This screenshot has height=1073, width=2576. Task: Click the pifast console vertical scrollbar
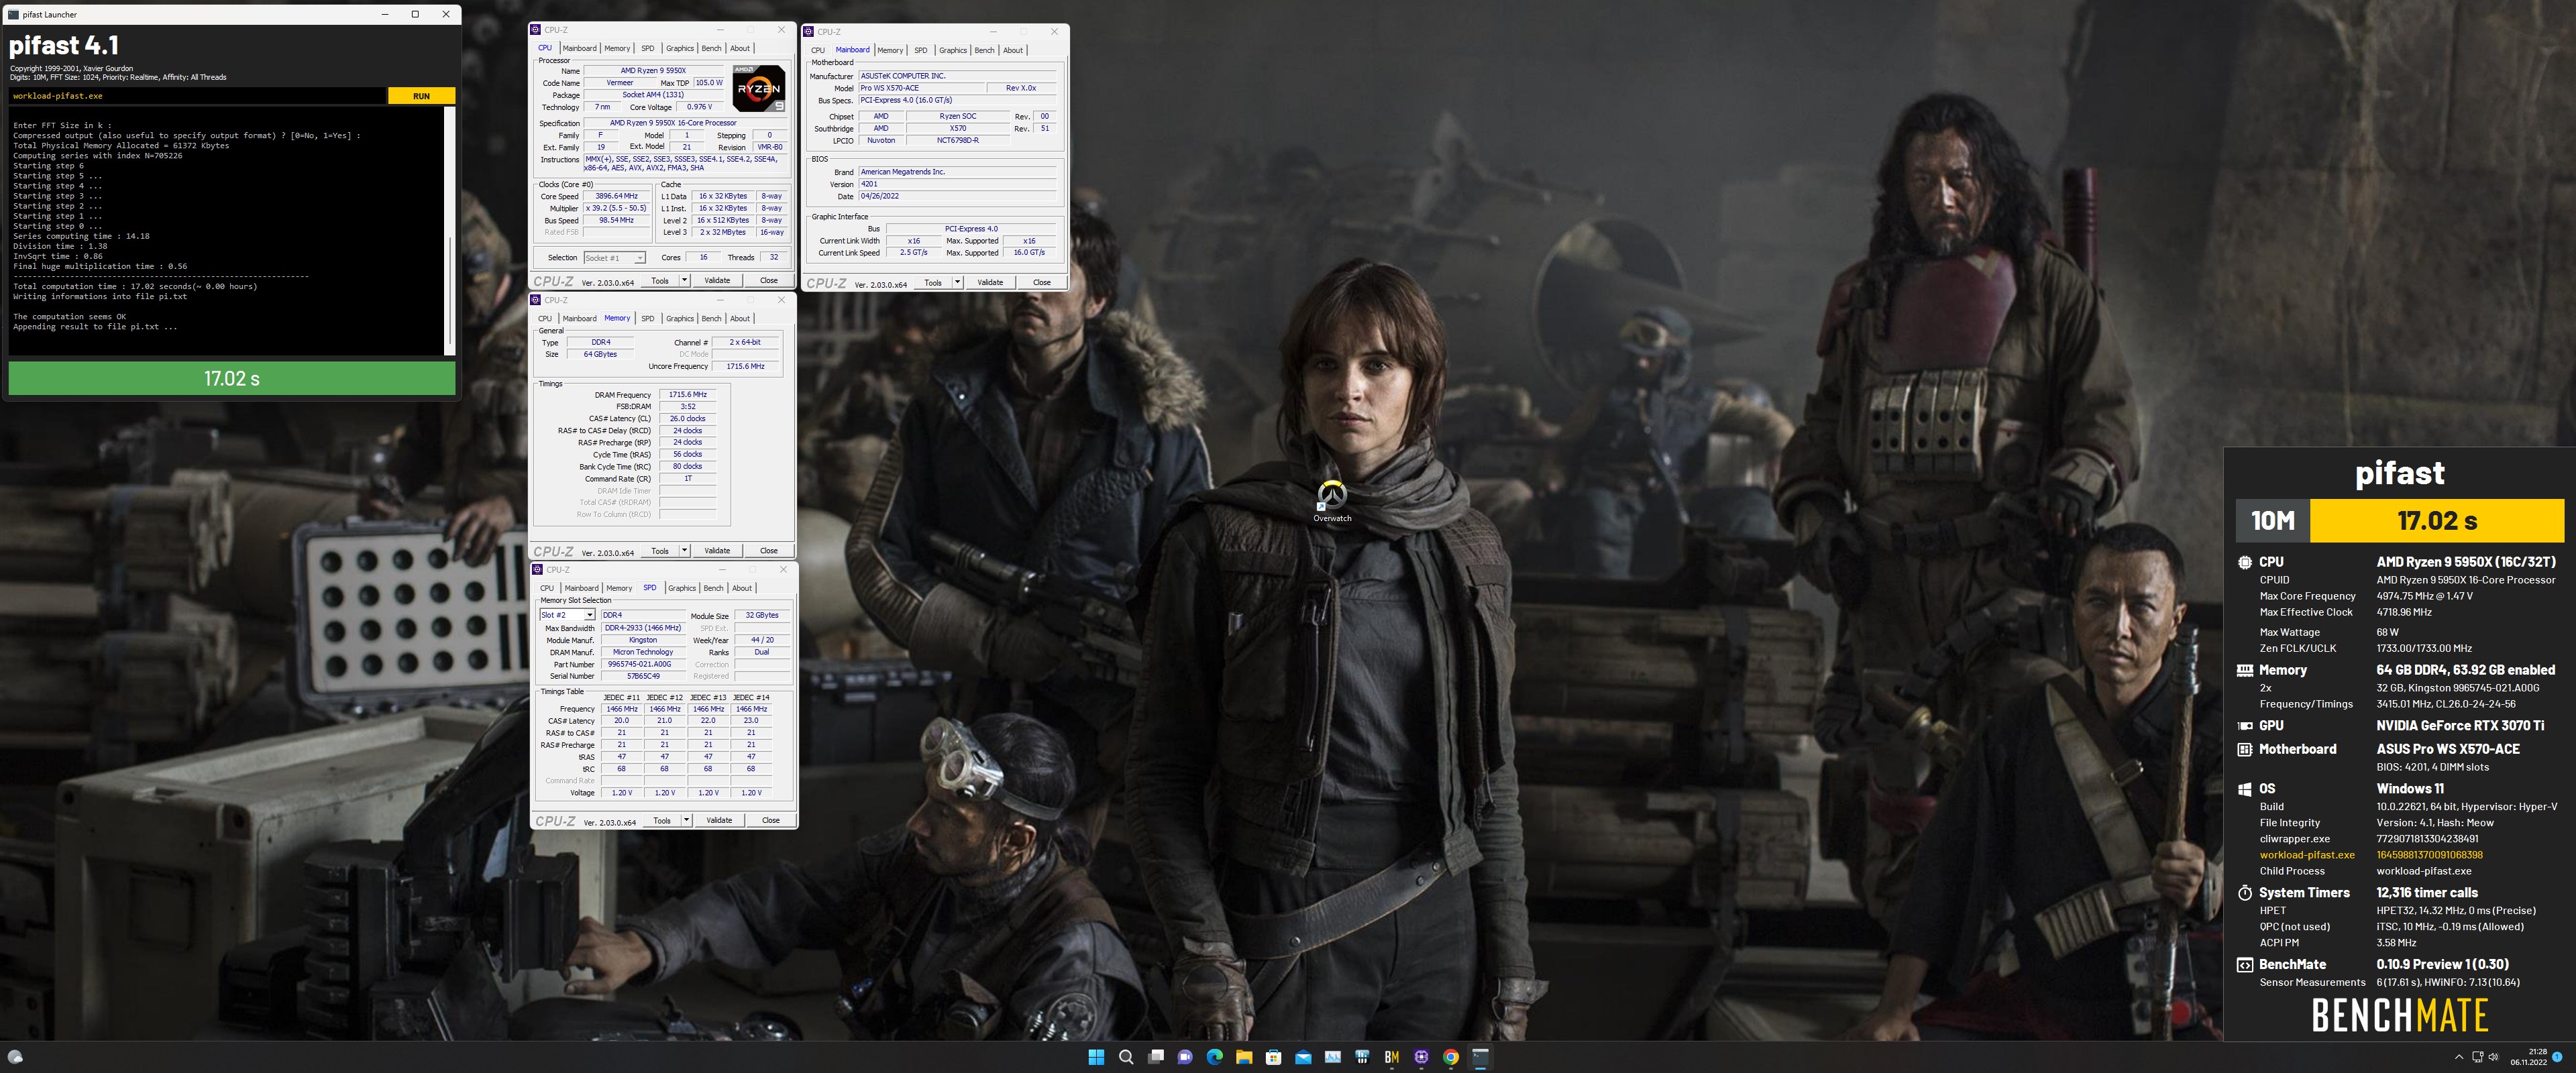(x=451, y=230)
